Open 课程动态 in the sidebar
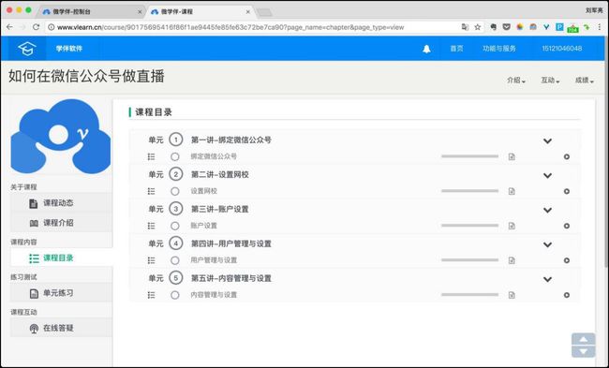 [x=61, y=203]
